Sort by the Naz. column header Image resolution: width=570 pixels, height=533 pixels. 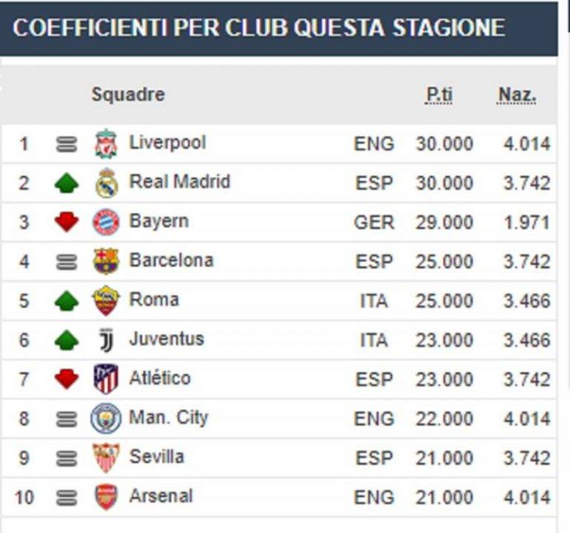(517, 95)
